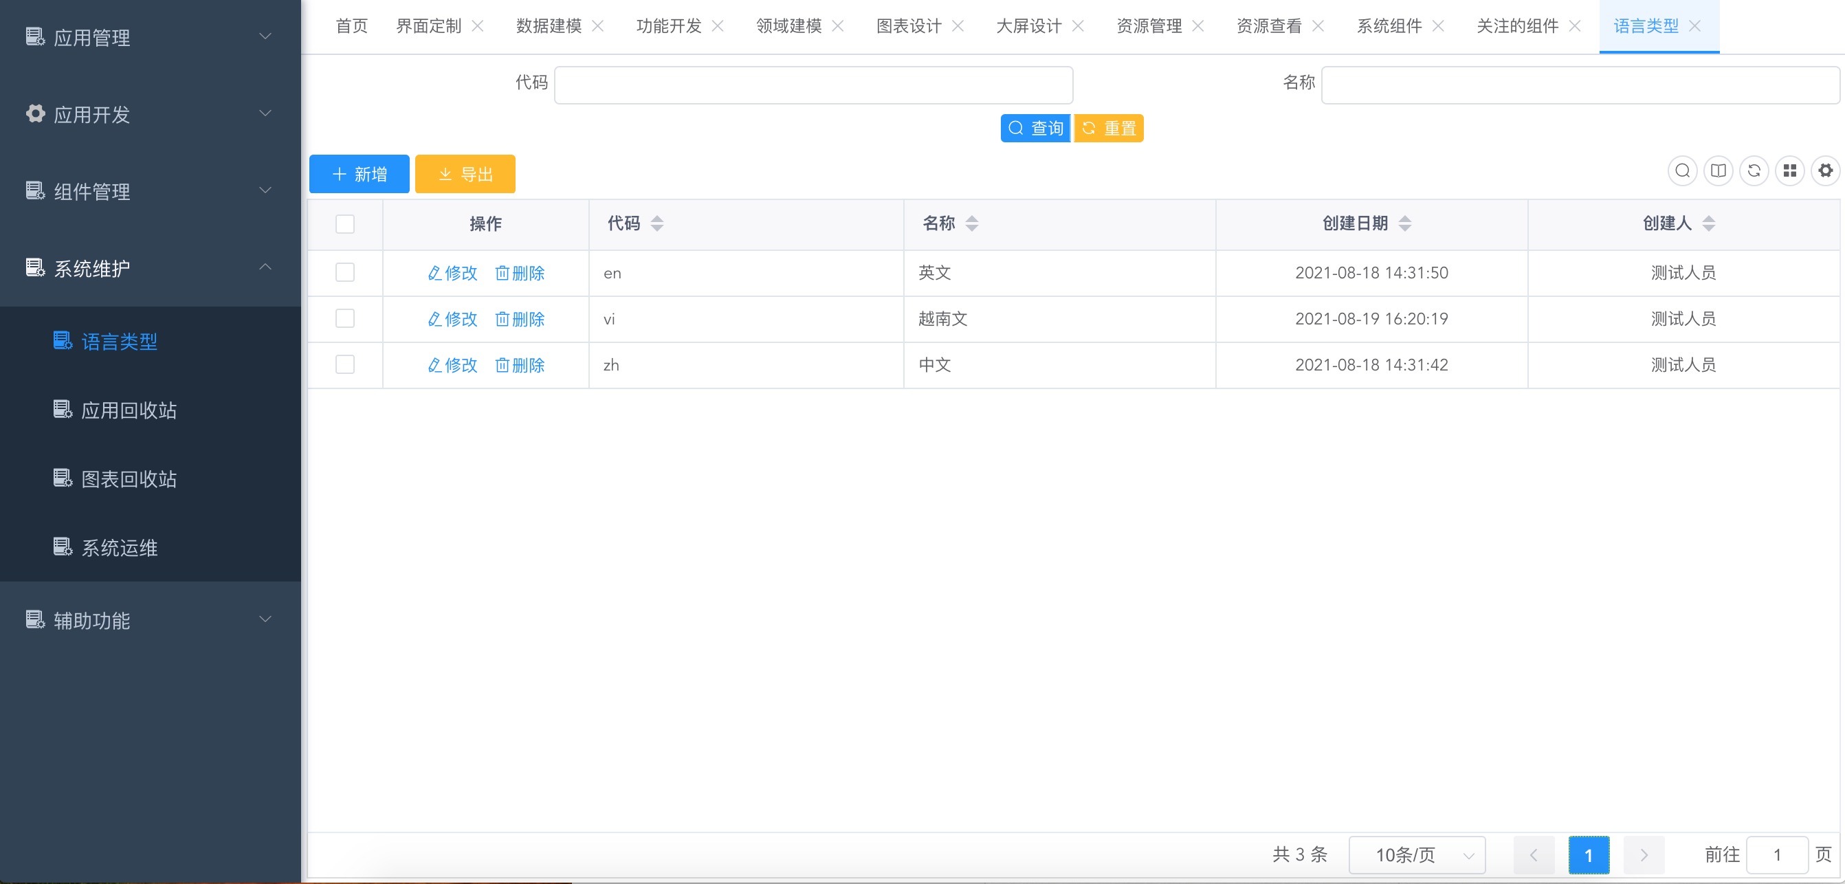Close the 领域建模 tab
The width and height of the screenshot is (1845, 884).
click(x=838, y=27)
